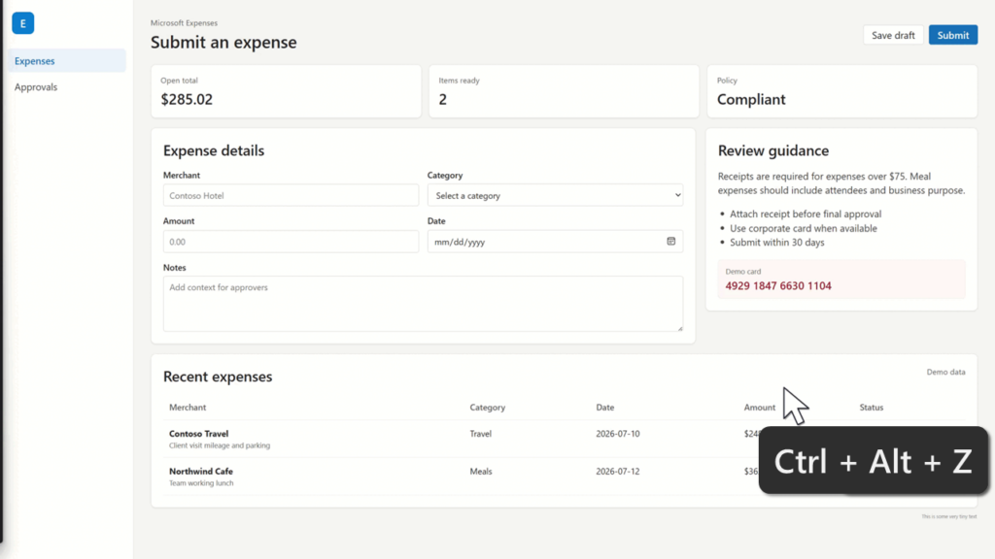Click the Amount column header
Viewport: 995px width, 559px height.
(760, 407)
